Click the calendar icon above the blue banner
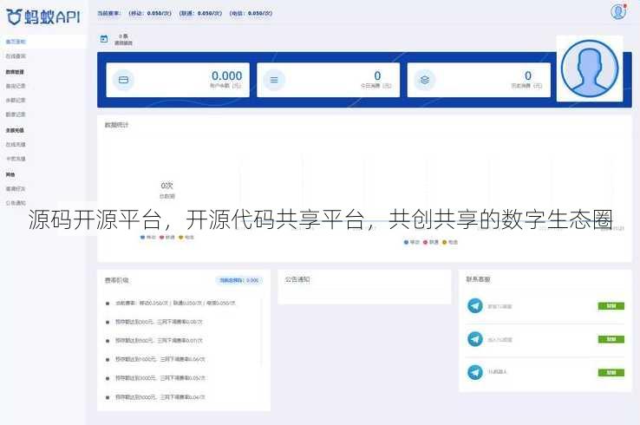The width and height of the screenshot is (640, 425). (x=104, y=39)
